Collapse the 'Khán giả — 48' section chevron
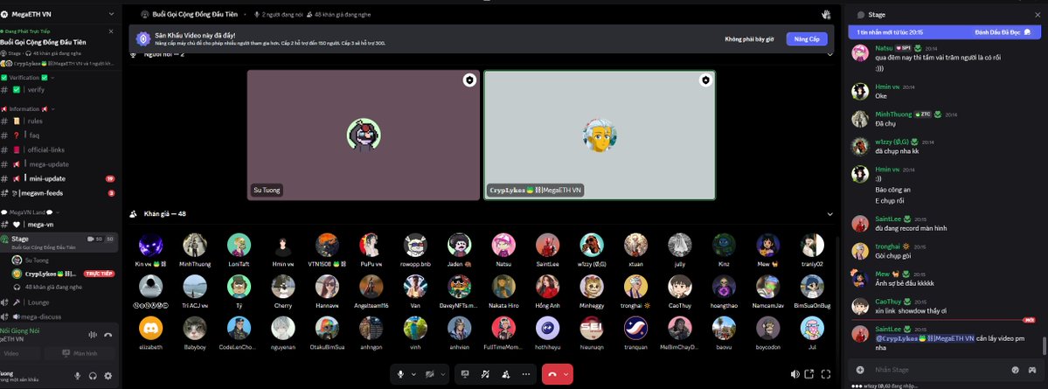 (x=830, y=214)
